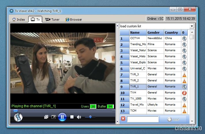Screen dimensions: 205x134
Task: Select the TV_1000 channel
Action: click(x=138, y=99)
